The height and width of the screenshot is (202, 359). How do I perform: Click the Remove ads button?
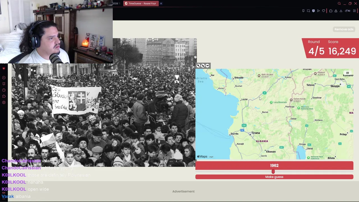[344, 29]
